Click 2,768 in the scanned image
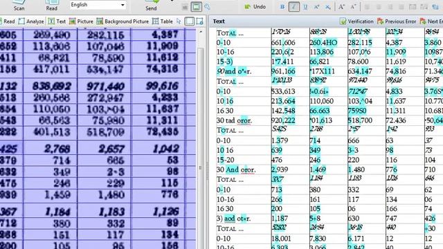Image resolution: width=443 pixels, height=249 pixels. (57, 149)
